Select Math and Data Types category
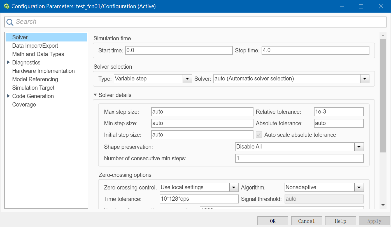This screenshot has width=391, height=227. click(38, 54)
